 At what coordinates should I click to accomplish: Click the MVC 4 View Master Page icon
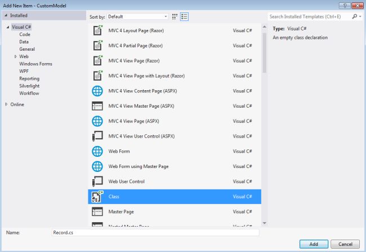click(x=97, y=106)
